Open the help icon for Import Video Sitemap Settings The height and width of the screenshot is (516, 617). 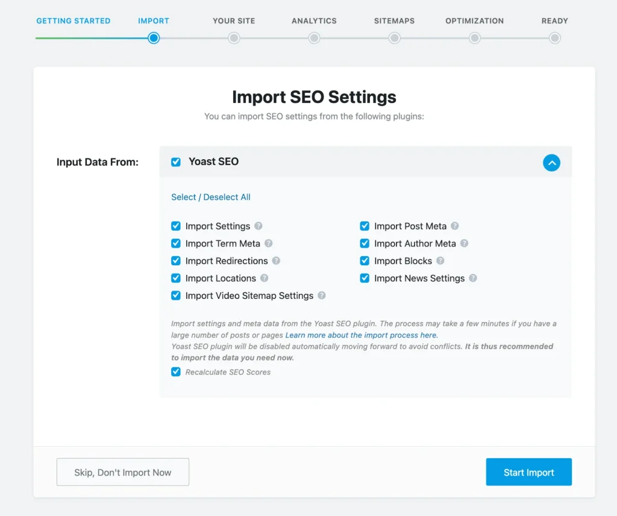point(321,296)
